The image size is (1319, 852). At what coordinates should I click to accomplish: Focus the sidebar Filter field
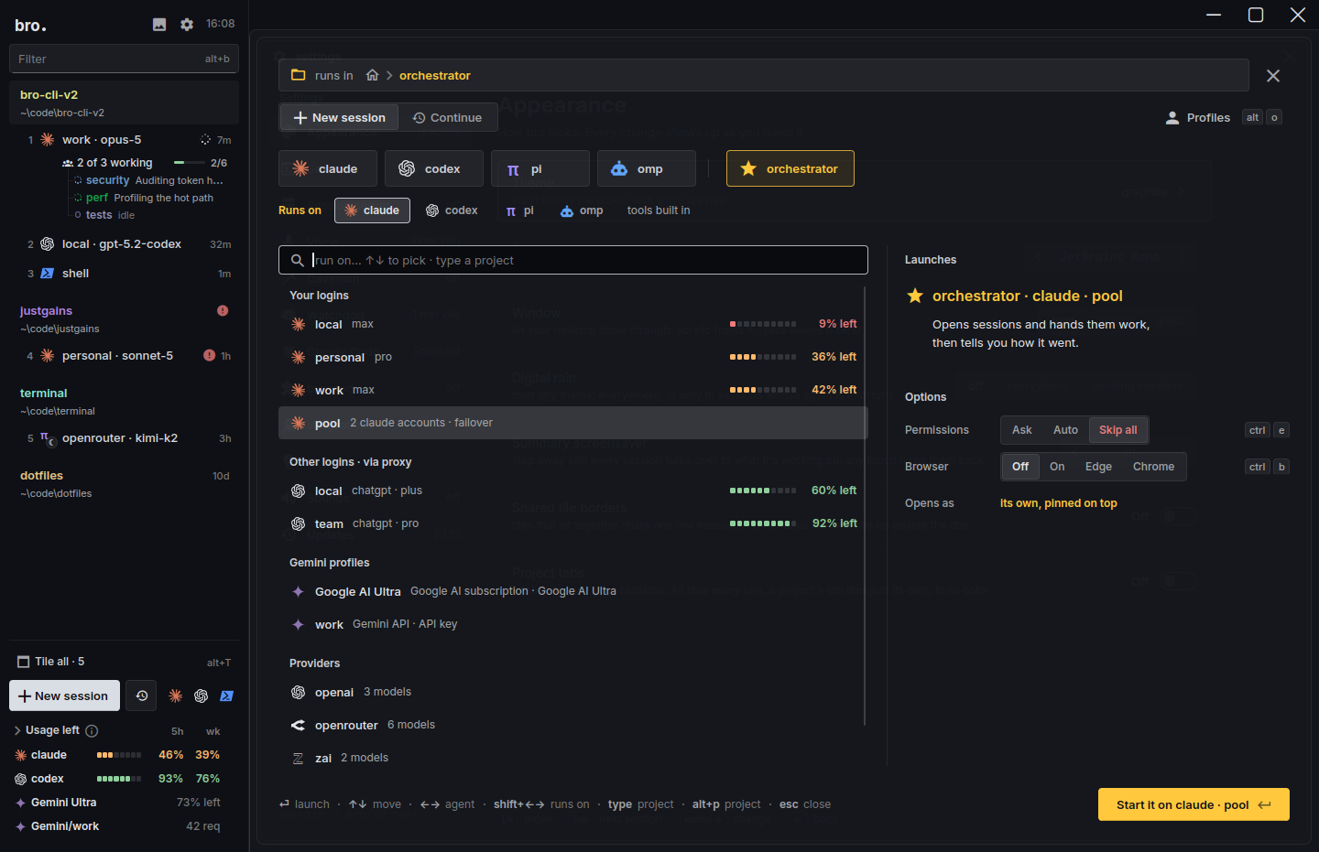(x=125, y=59)
